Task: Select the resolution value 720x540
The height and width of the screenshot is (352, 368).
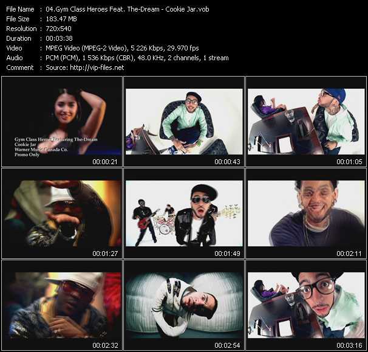Action: click(x=58, y=29)
